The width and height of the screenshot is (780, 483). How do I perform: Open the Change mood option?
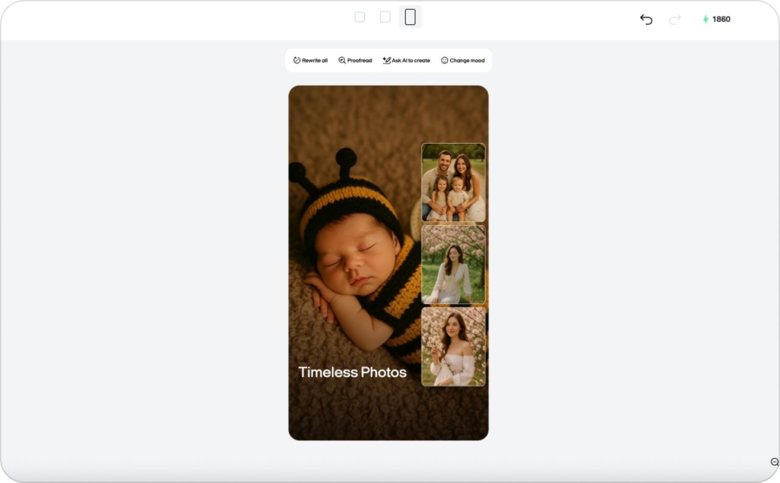point(462,60)
